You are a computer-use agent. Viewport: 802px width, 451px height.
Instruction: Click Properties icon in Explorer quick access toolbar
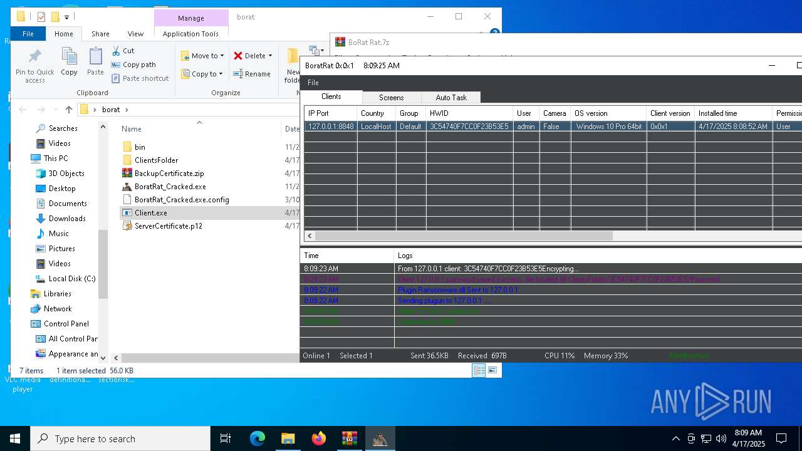(41, 17)
